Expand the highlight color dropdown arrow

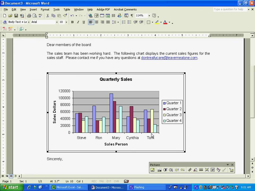pyautogui.click(x=161, y=22)
